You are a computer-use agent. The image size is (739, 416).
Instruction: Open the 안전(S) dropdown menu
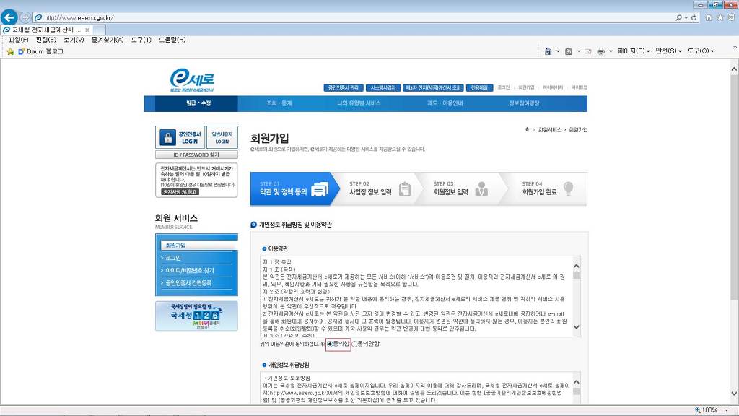(x=668, y=51)
